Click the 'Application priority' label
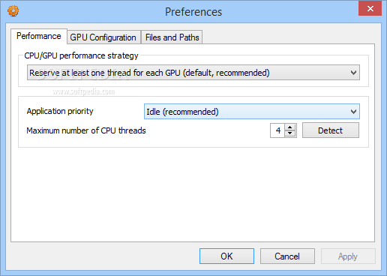 point(60,111)
